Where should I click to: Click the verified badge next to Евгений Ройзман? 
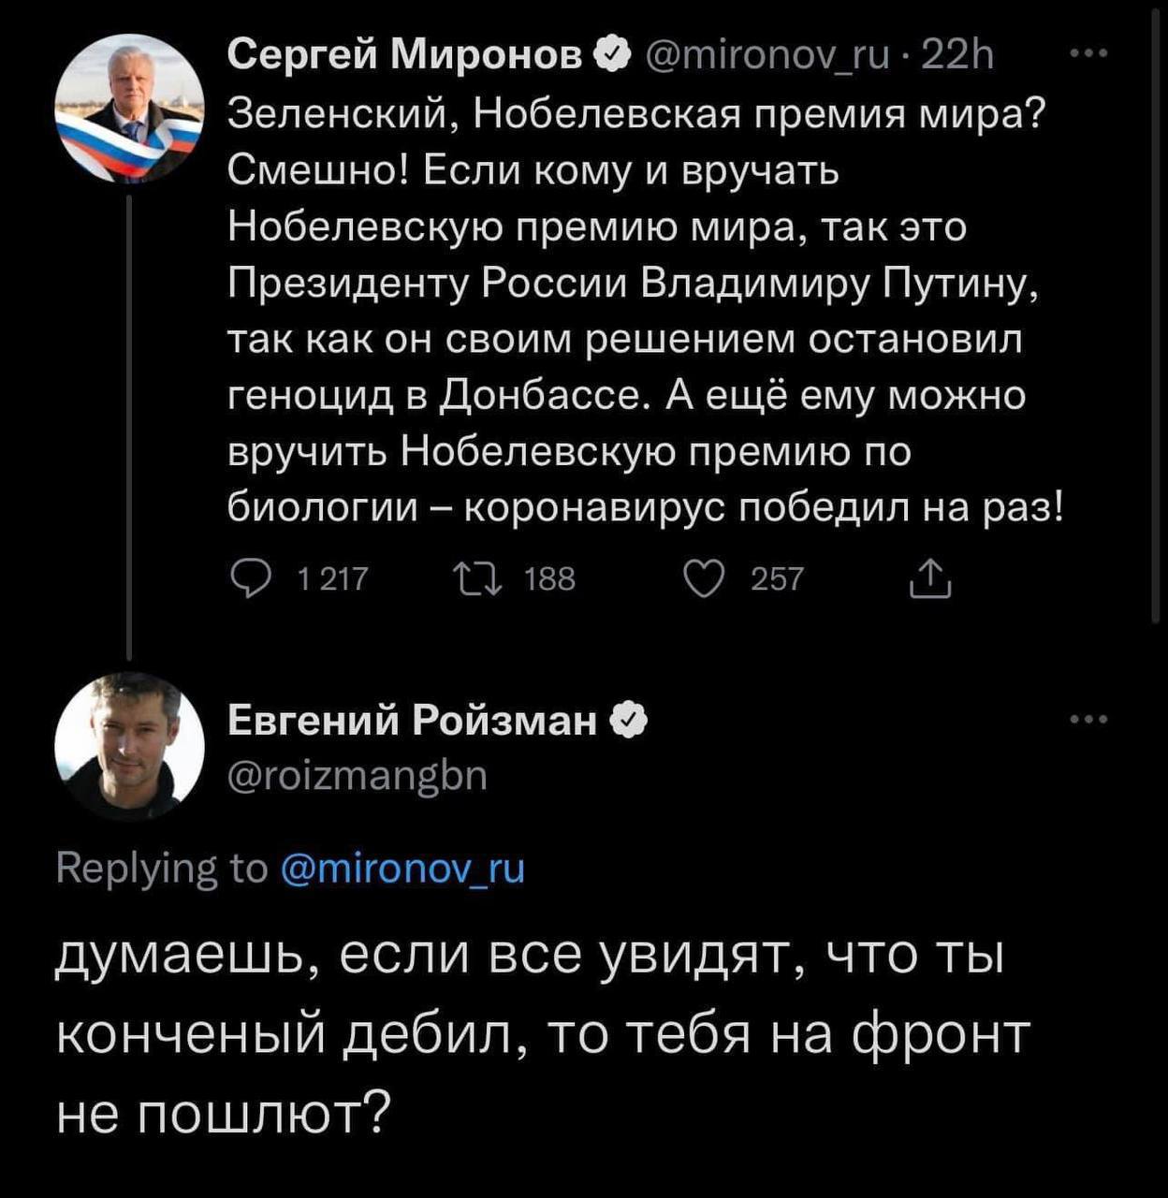click(628, 721)
